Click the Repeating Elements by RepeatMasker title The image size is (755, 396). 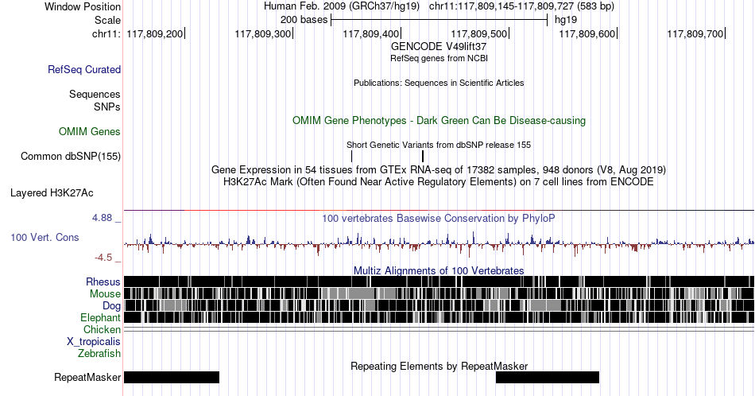[x=439, y=366]
